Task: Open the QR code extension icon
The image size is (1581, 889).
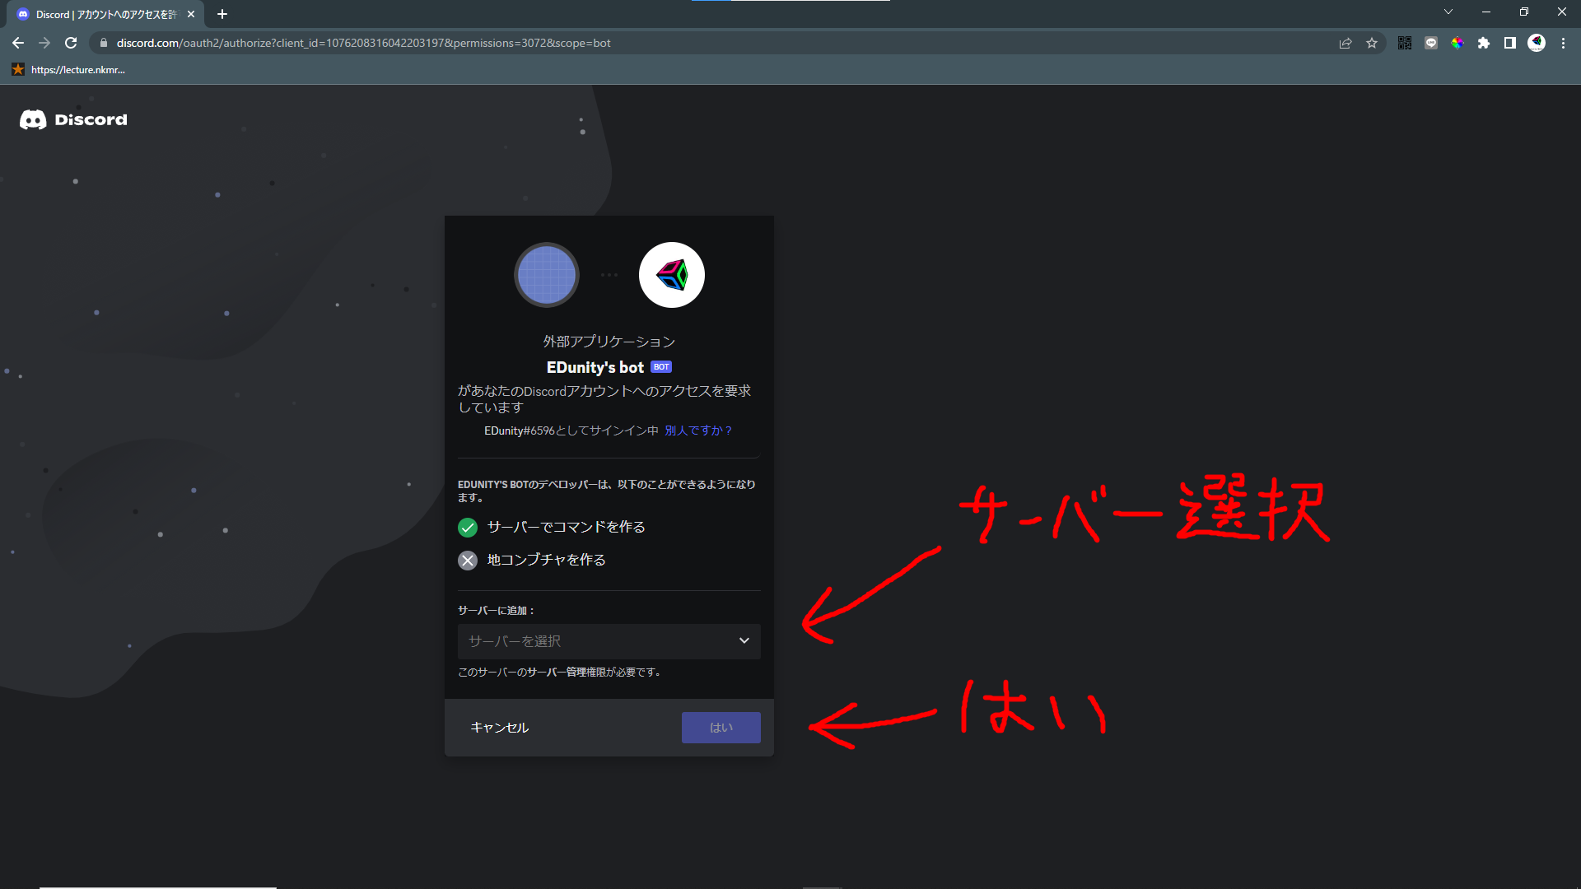Action: pyautogui.click(x=1404, y=43)
